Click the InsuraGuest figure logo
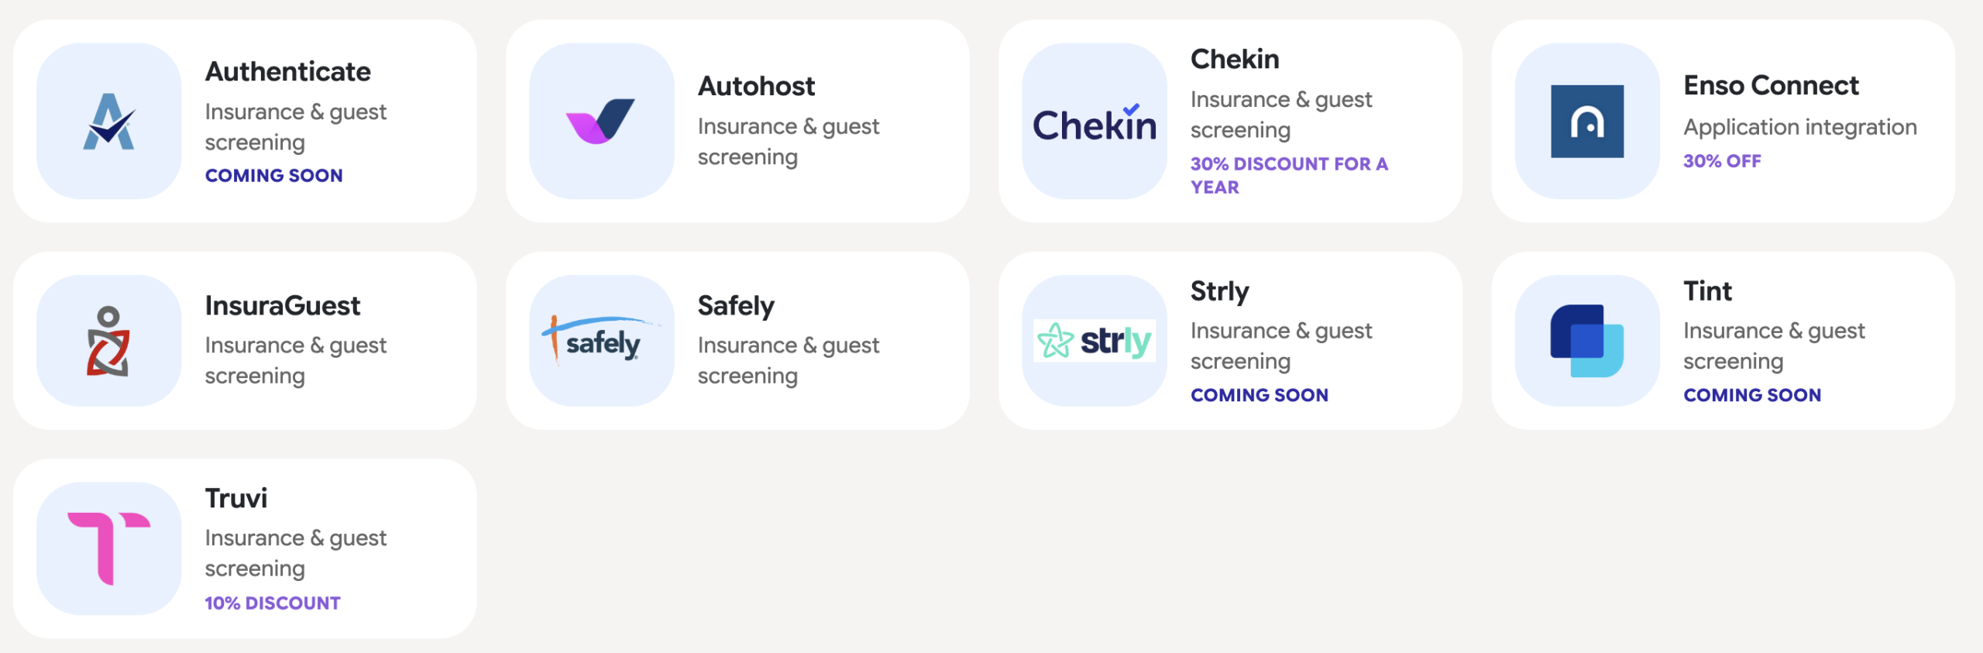1983x653 pixels. [x=113, y=339]
